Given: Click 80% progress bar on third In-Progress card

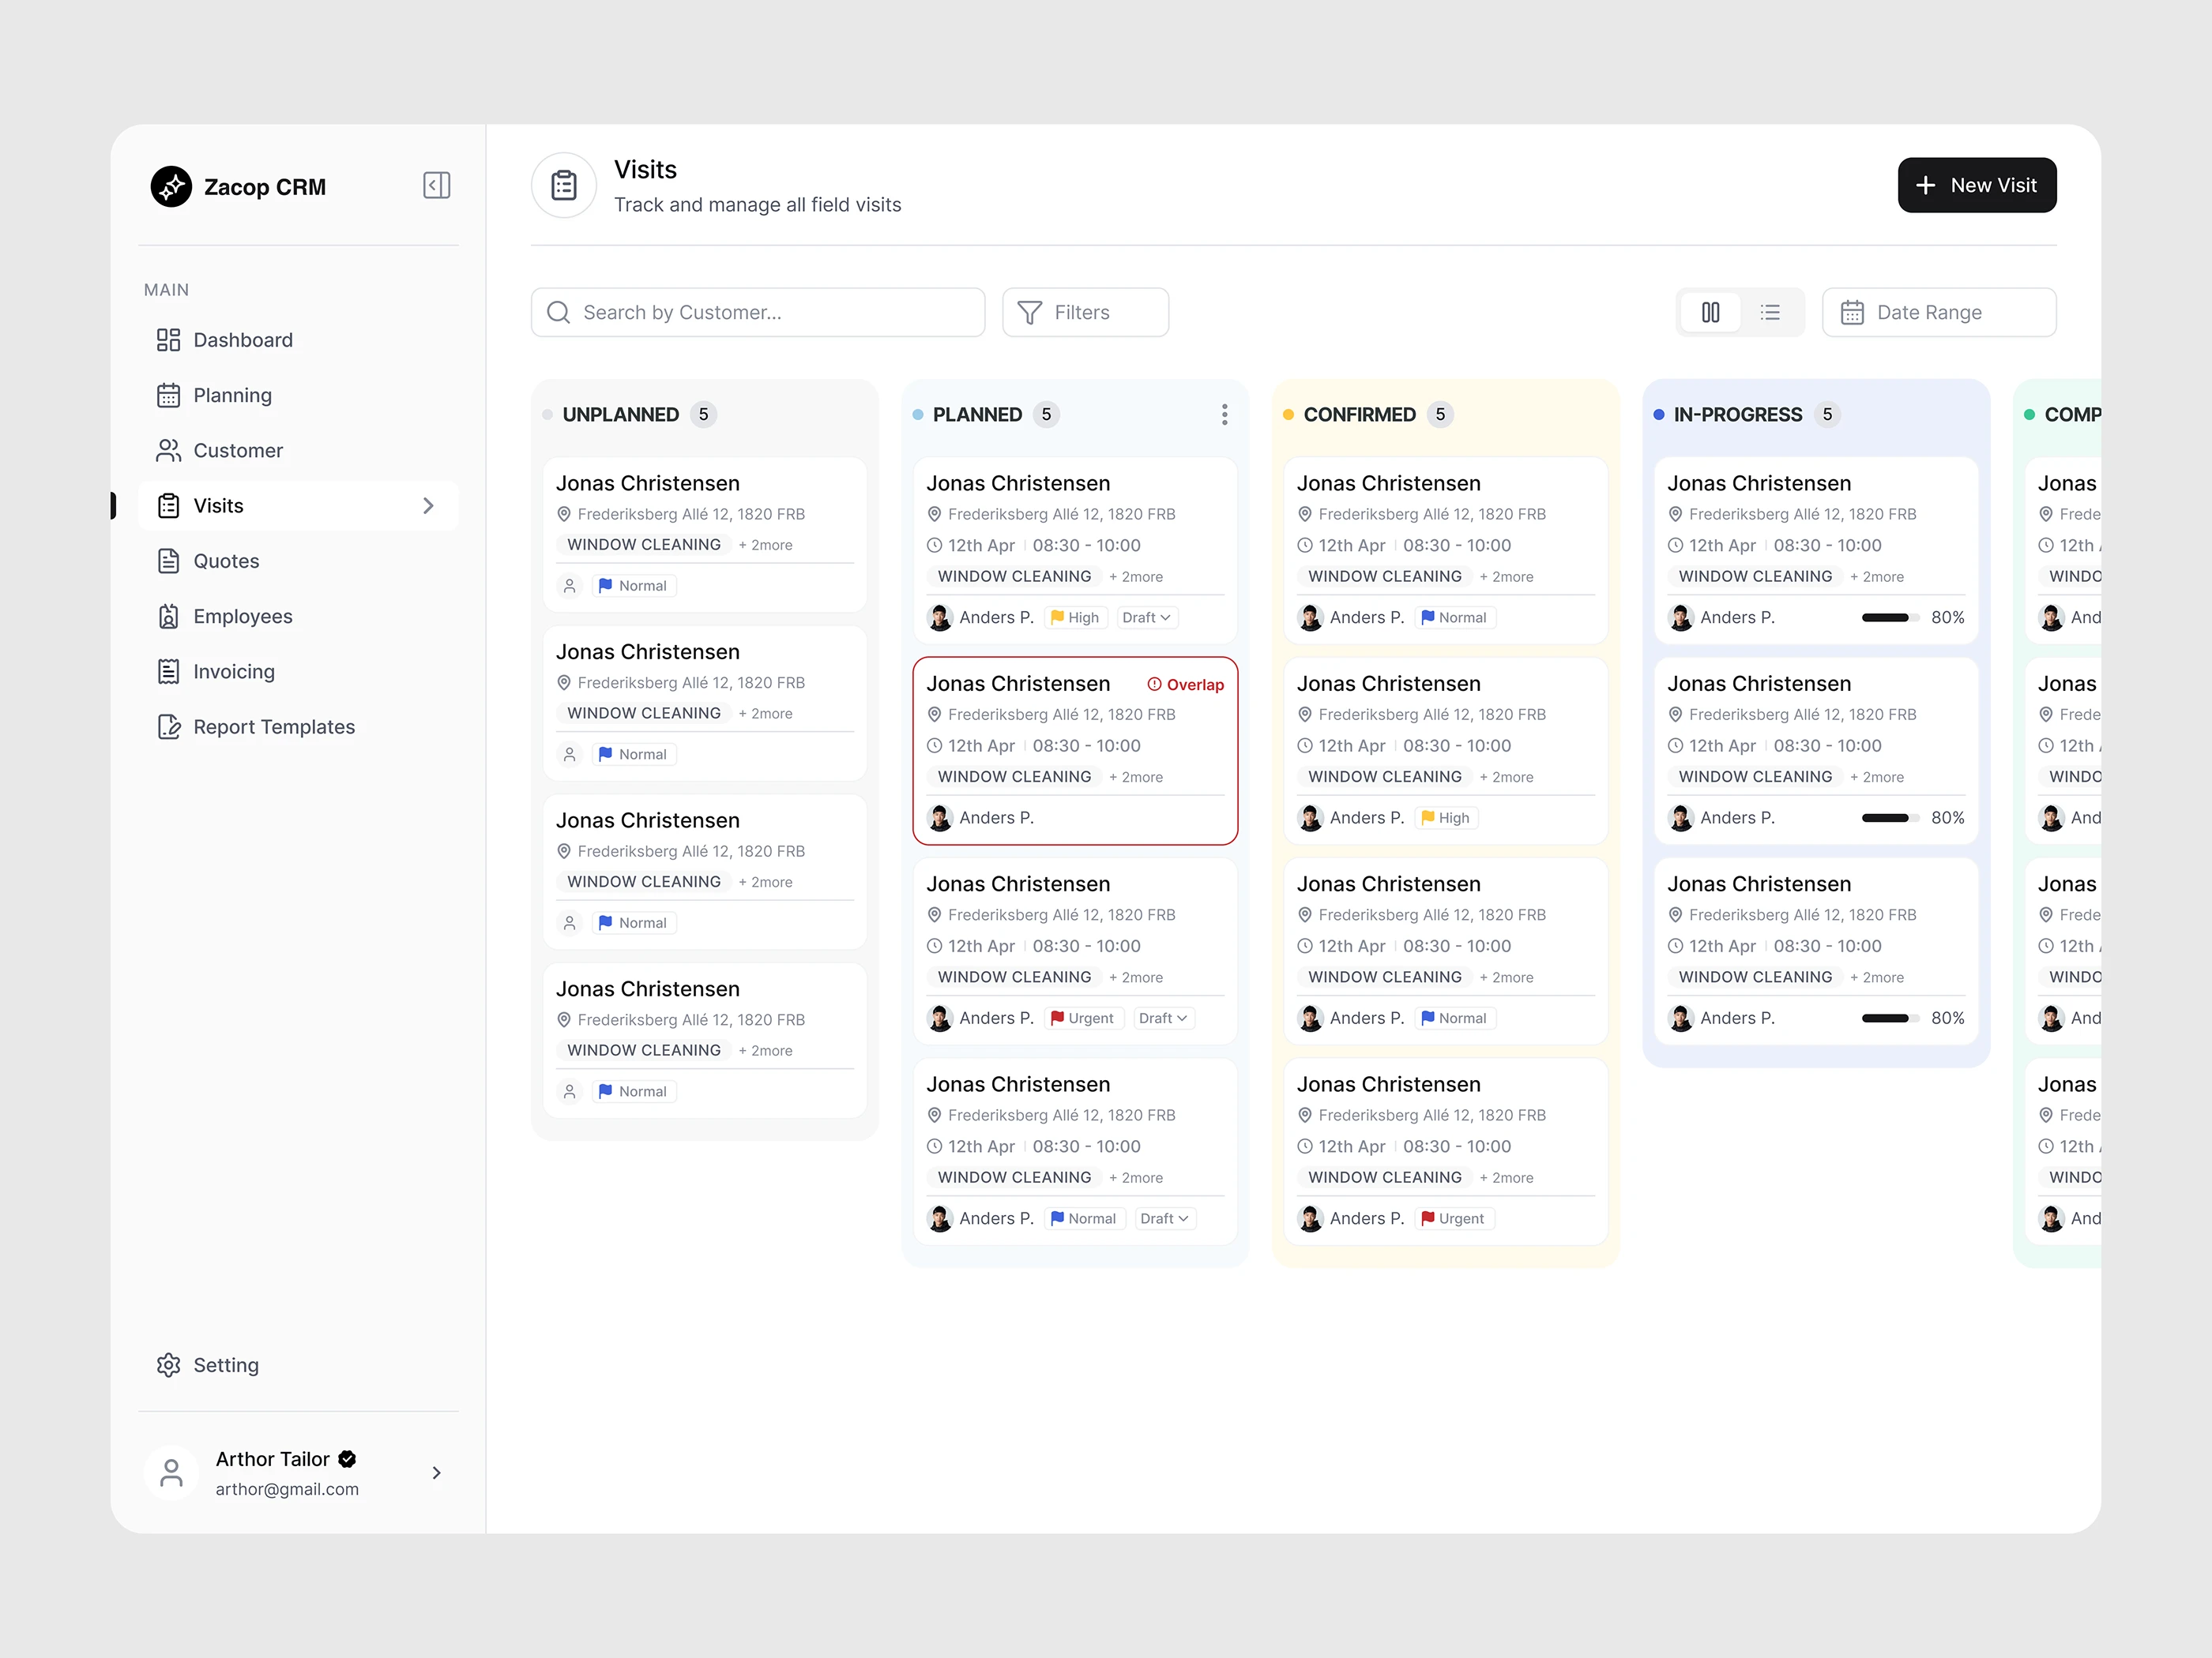Looking at the screenshot, I should pos(1890,1018).
